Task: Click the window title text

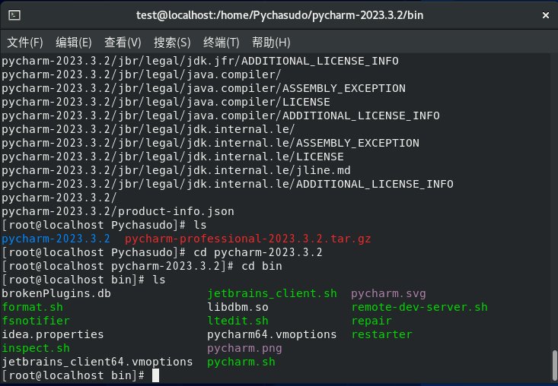Action: tap(279, 15)
